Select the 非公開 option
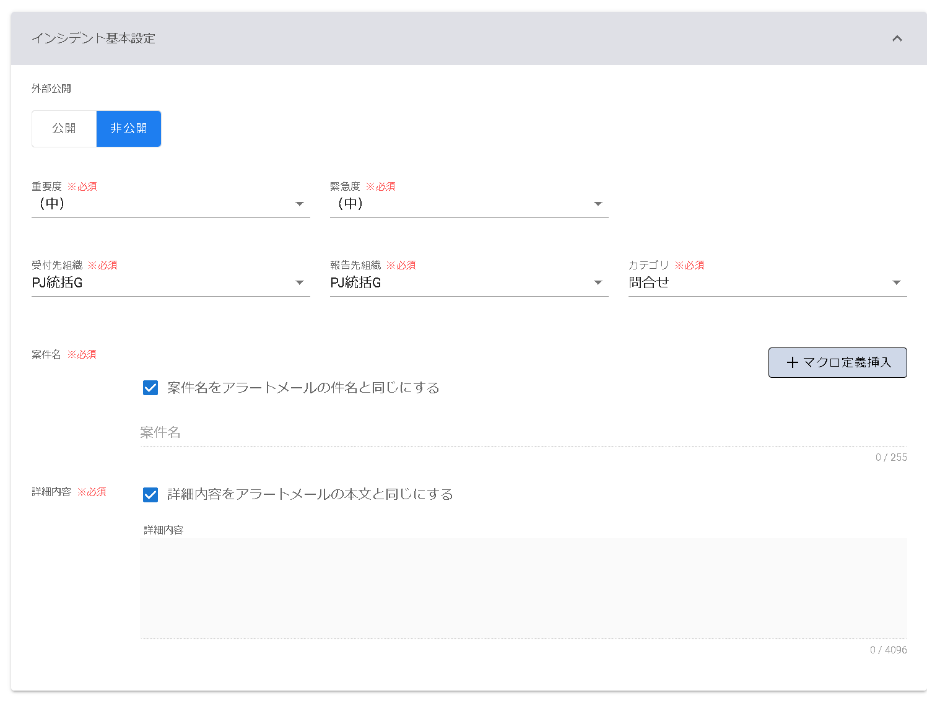The height and width of the screenshot is (703, 927). pos(129,129)
